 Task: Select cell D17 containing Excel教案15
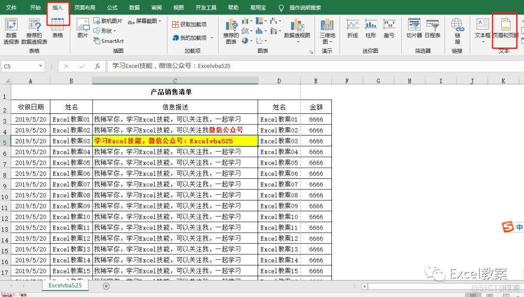pyautogui.click(x=279, y=271)
